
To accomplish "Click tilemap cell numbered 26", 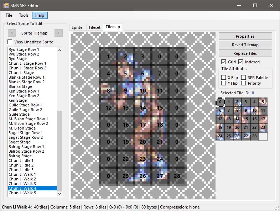I will (142, 176).
